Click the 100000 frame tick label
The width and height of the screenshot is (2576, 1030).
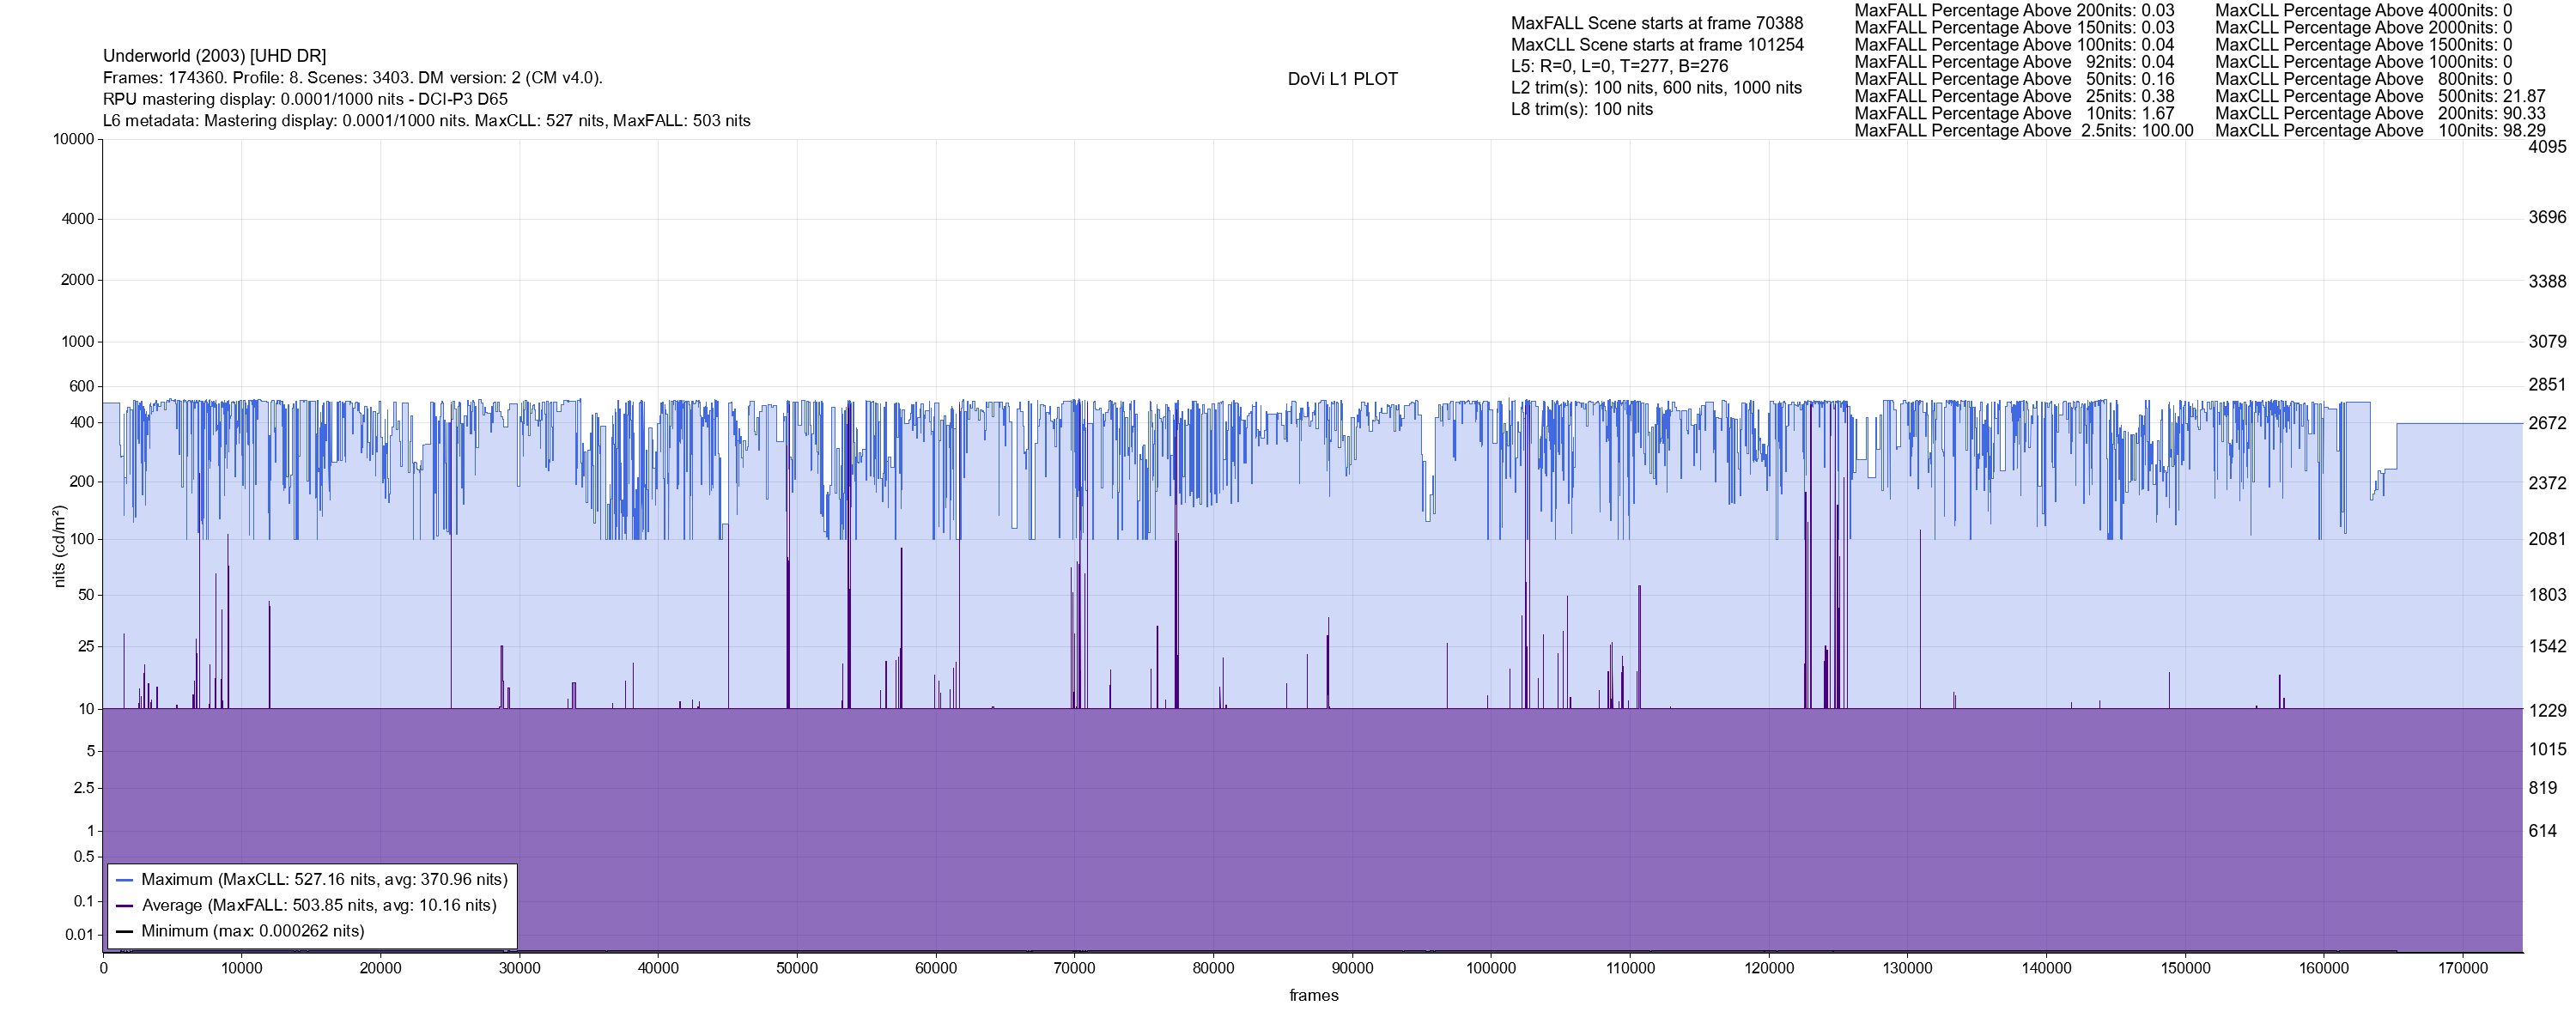[x=1490, y=968]
